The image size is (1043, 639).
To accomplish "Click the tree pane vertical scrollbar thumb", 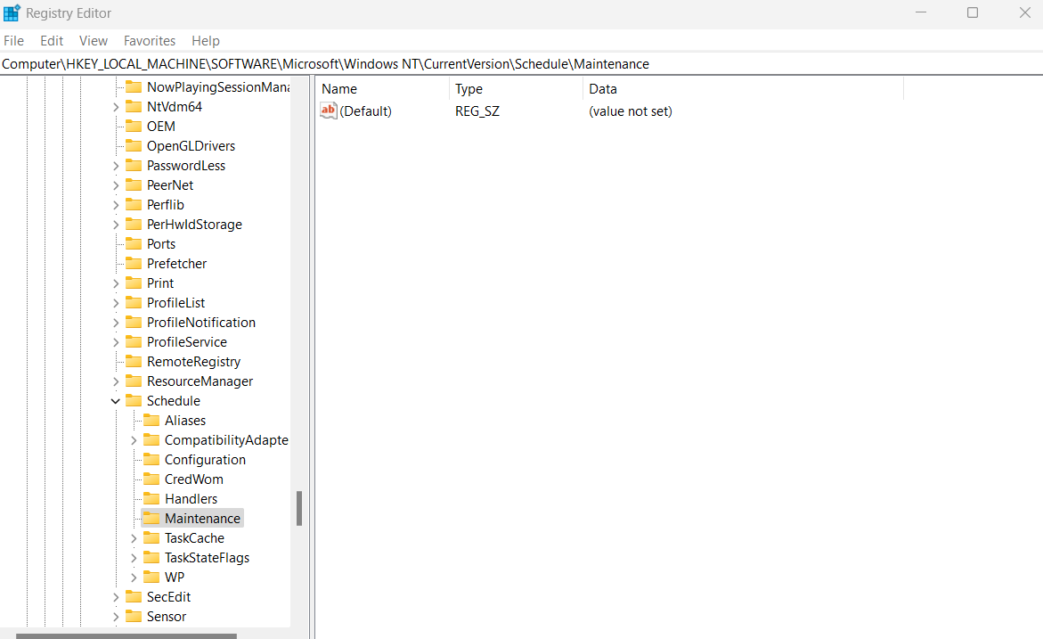I will (299, 509).
